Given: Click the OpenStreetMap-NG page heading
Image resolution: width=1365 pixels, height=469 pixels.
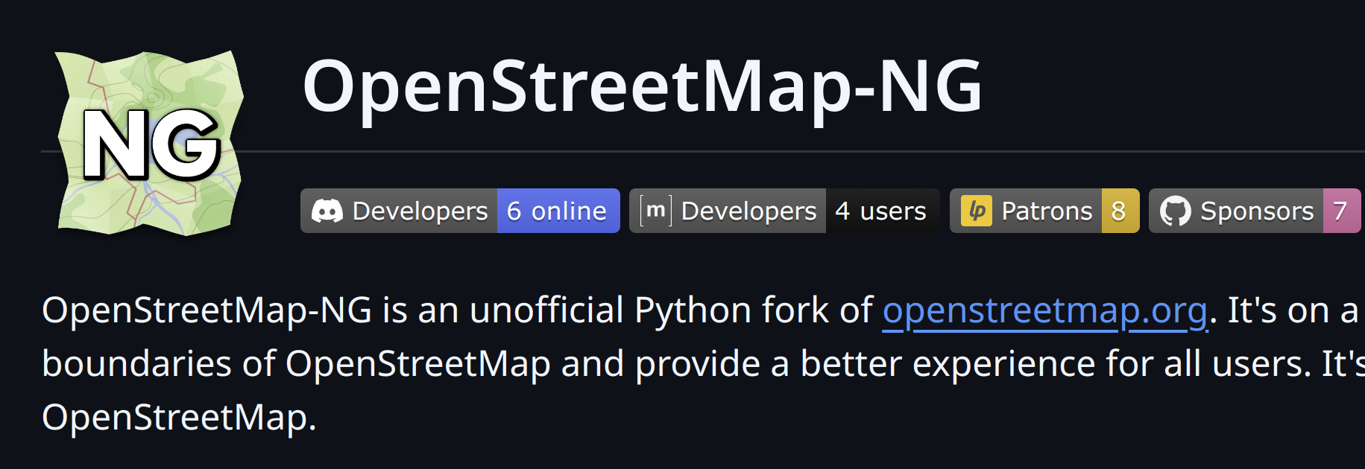Looking at the screenshot, I should (x=642, y=86).
